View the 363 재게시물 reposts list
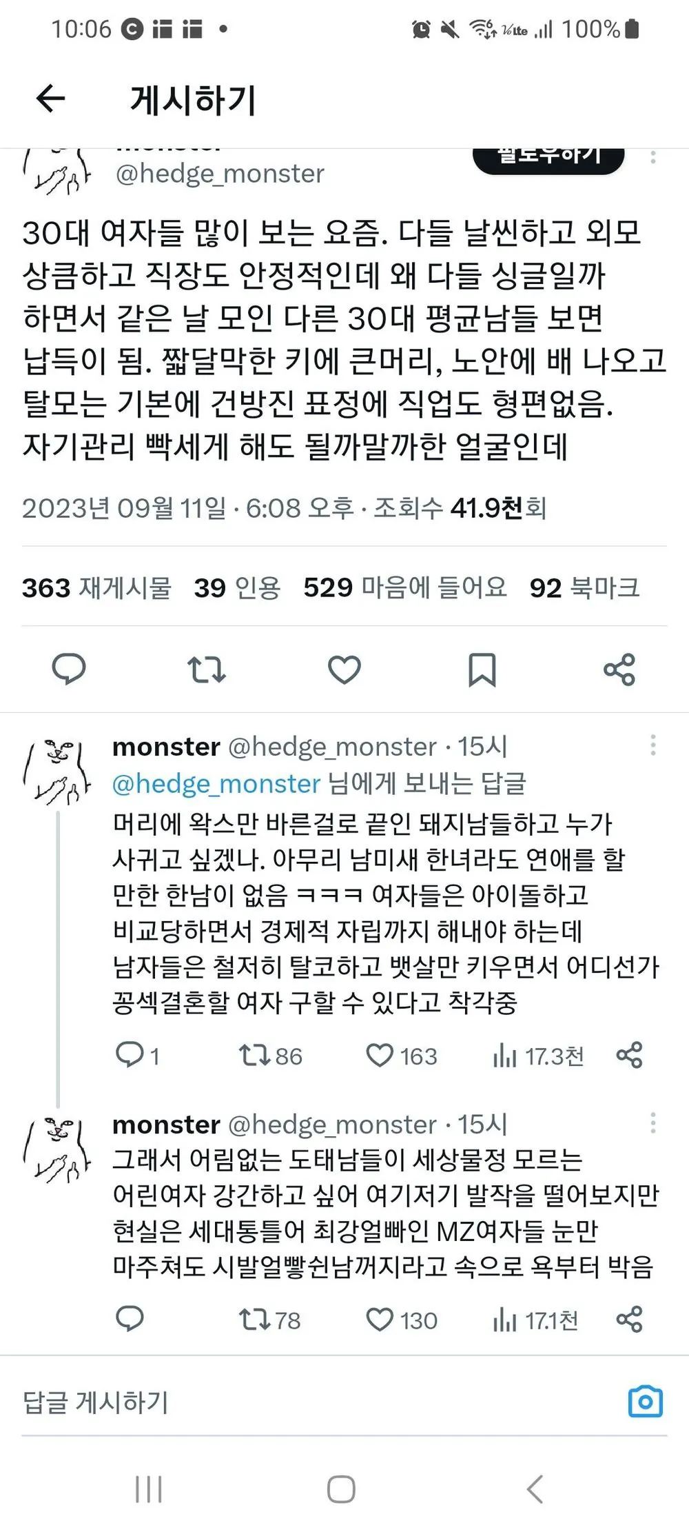Image resolution: width=689 pixels, height=1532 pixels. point(96,589)
